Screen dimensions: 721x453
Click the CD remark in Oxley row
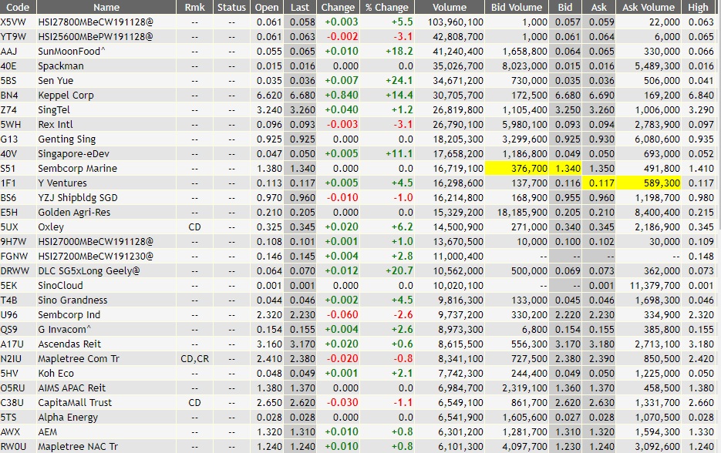click(x=194, y=227)
